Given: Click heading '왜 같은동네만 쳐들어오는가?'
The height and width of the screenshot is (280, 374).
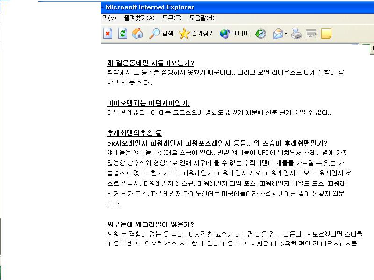Looking at the screenshot, I should [151, 63].
